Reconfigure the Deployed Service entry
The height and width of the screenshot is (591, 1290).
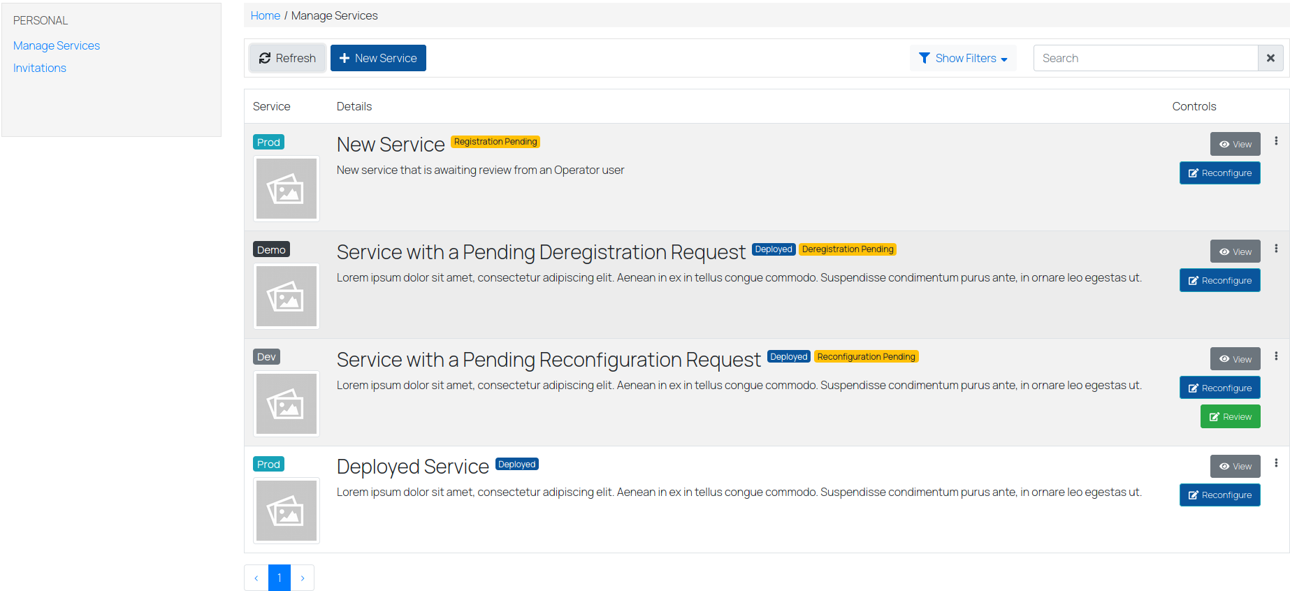(1220, 495)
